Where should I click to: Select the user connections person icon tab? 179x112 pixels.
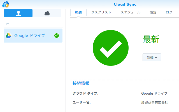(18, 13)
